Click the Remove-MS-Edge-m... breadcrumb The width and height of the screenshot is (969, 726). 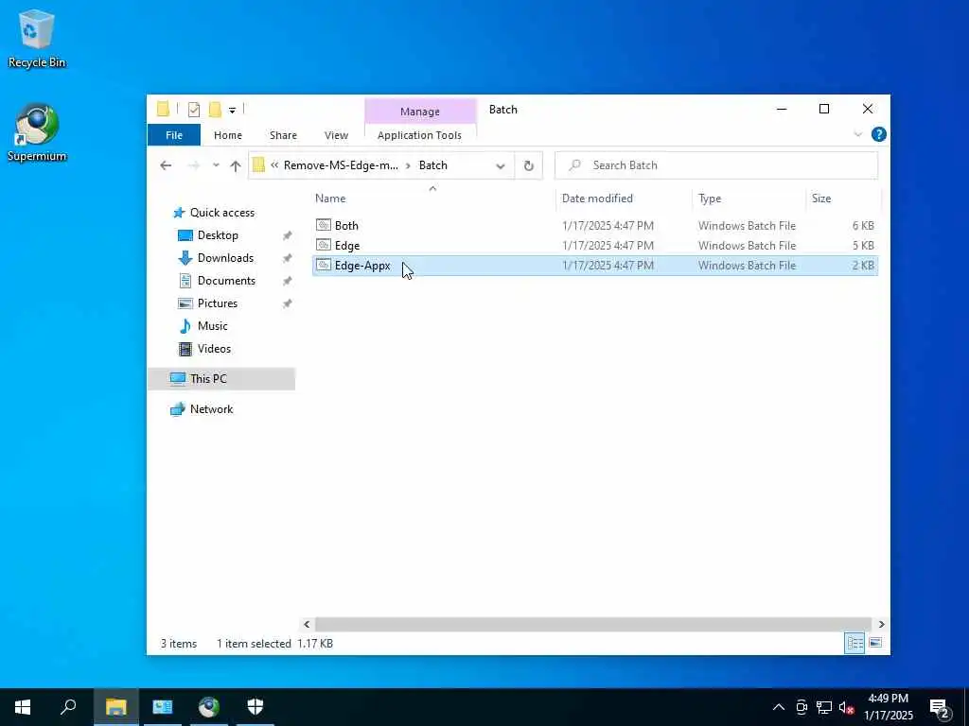(341, 165)
